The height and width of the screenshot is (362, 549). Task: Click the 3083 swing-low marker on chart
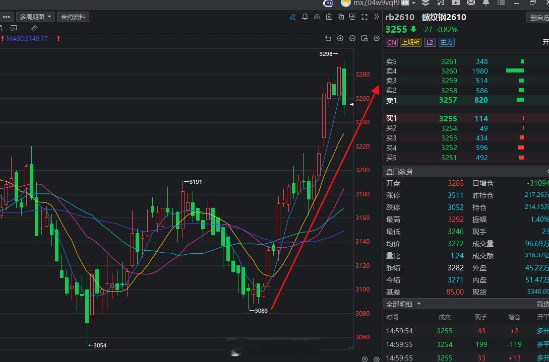point(259,311)
